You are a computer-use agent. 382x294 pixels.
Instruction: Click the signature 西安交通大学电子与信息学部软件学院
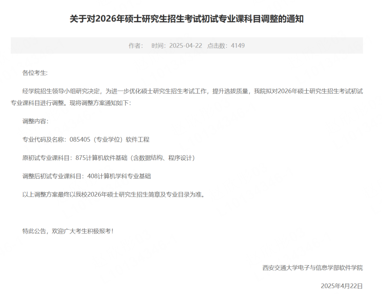(x=313, y=268)
